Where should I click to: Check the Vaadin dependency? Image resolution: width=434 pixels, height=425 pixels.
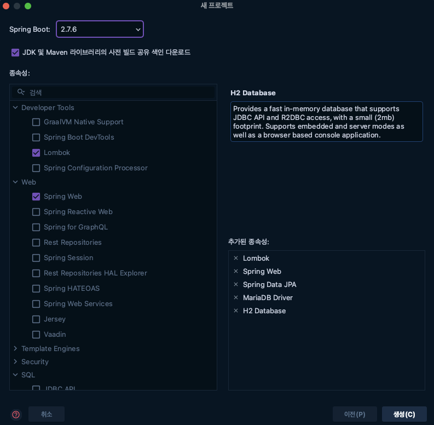36,335
